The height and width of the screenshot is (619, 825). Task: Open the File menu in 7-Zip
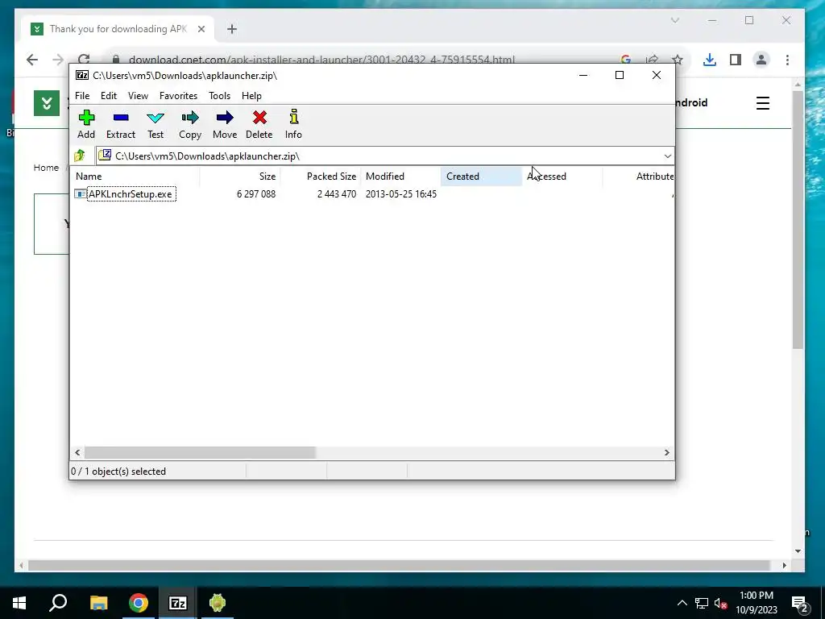point(82,96)
